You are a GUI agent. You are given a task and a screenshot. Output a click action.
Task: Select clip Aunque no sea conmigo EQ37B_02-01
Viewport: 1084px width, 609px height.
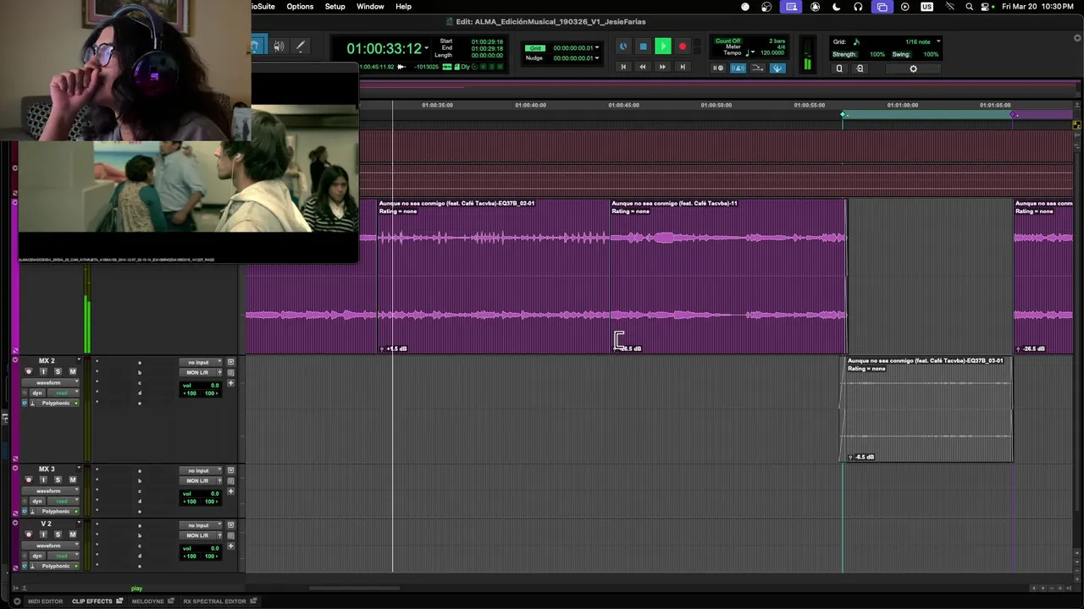coord(493,276)
